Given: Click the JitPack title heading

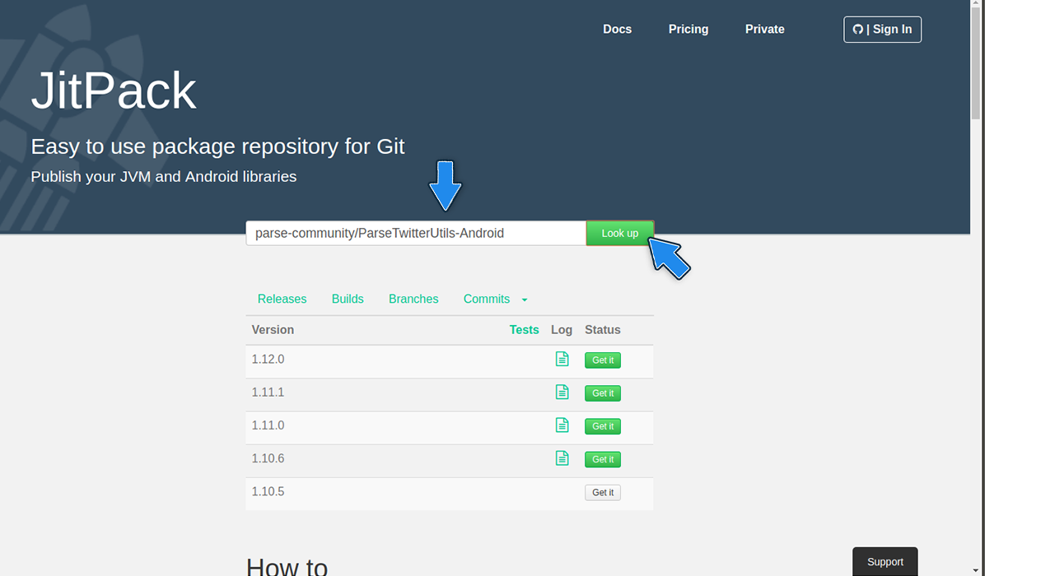Looking at the screenshot, I should point(114,91).
